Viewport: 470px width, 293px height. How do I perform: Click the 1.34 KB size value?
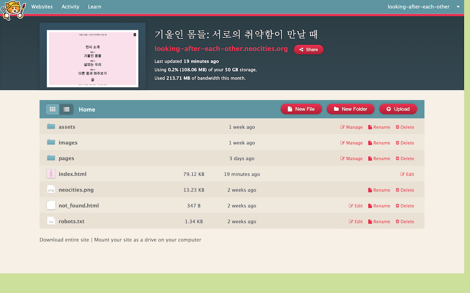click(194, 222)
